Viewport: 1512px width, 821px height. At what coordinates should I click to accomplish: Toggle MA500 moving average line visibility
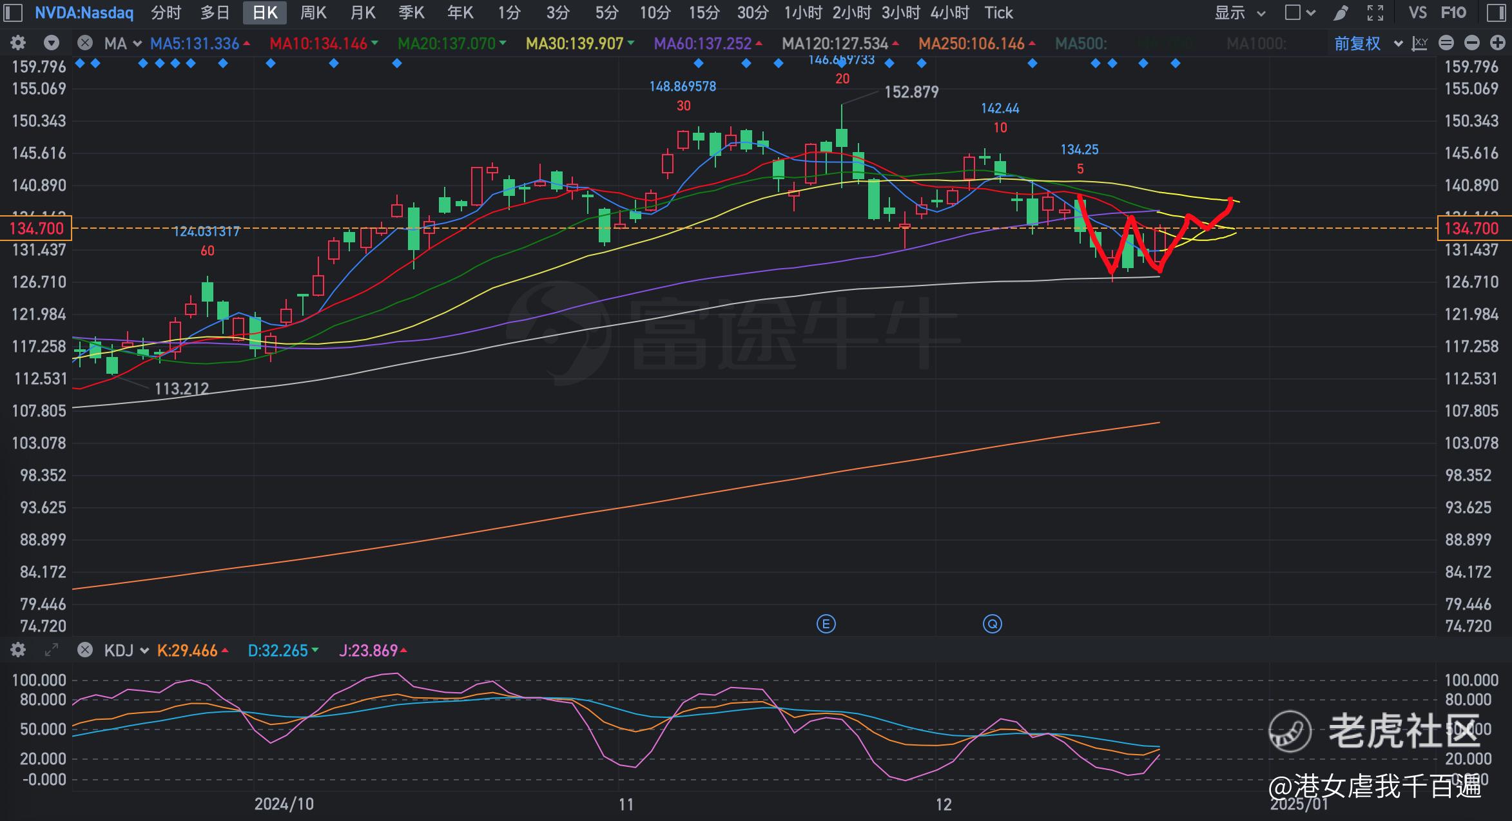click(x=1081, y=44)
